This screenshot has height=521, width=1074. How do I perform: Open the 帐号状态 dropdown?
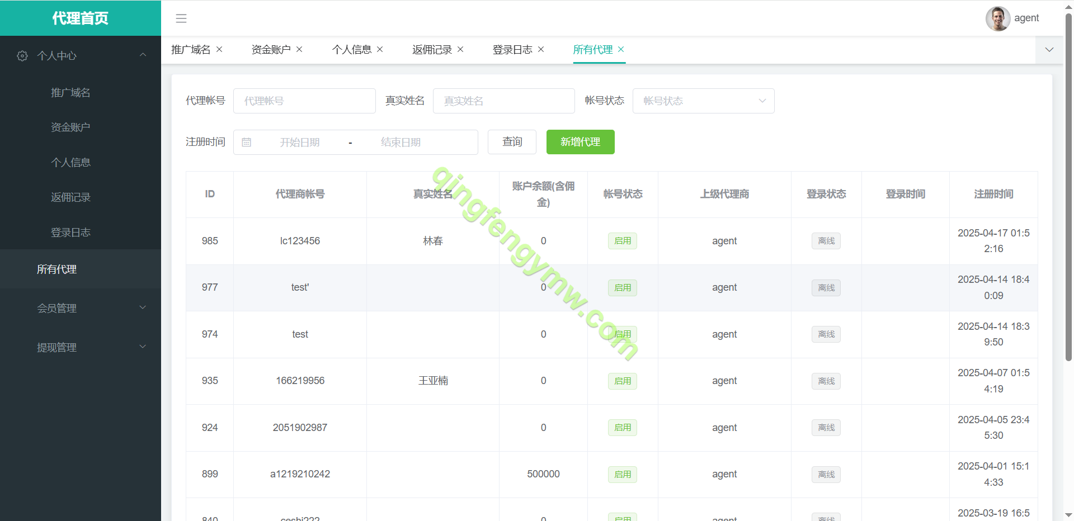703,101
